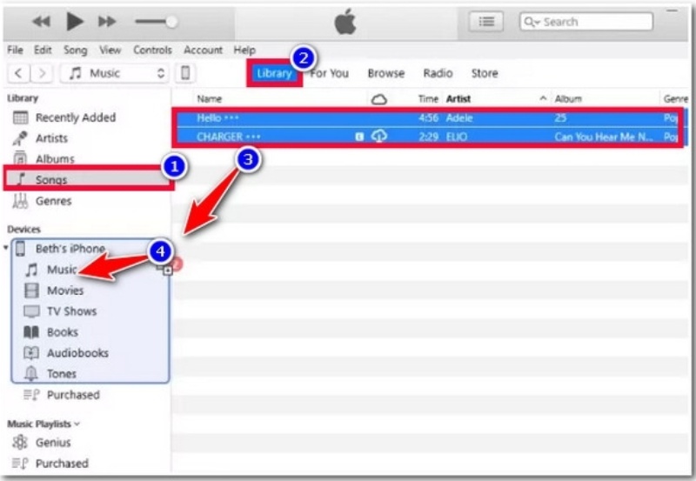696x481 pixels.
Task: Collapse the Beth's iPhone device tree
Action: pos(7,249)
